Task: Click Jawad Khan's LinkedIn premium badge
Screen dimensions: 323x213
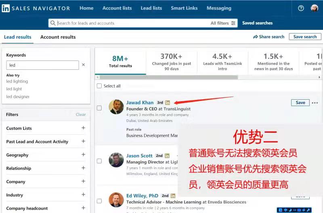Action: [168, 102]
